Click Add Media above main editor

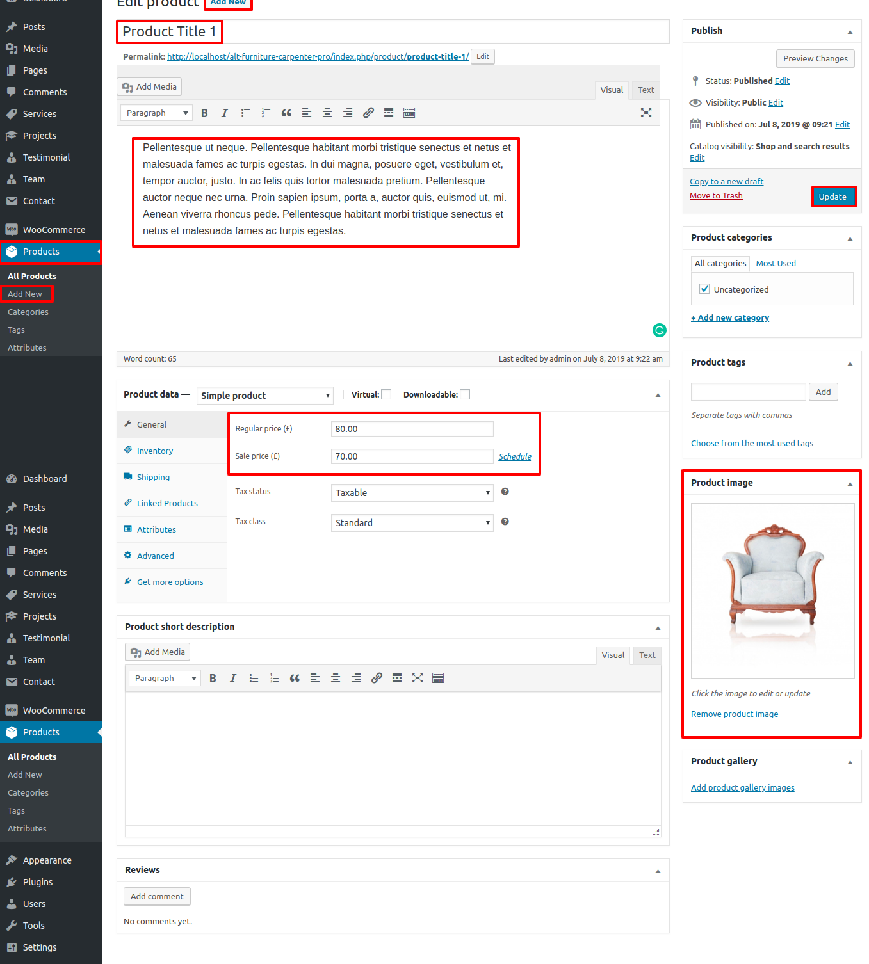149,87
